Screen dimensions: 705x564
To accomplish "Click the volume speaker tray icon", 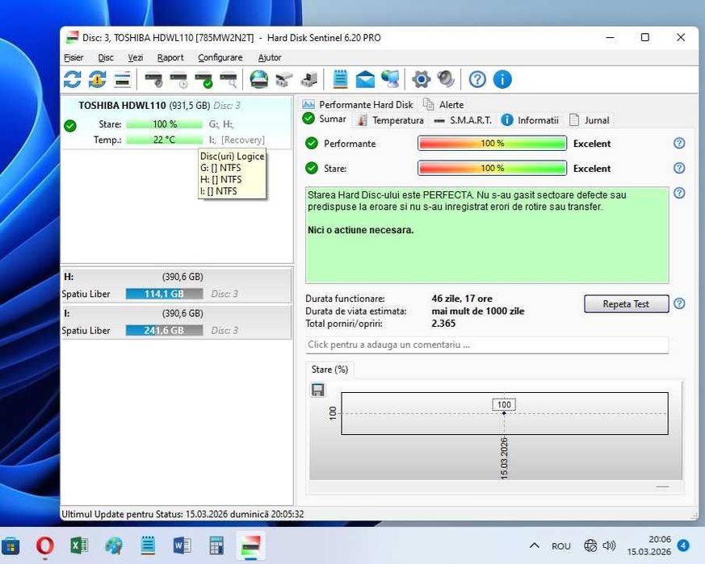I will click(x=609, y=545).
